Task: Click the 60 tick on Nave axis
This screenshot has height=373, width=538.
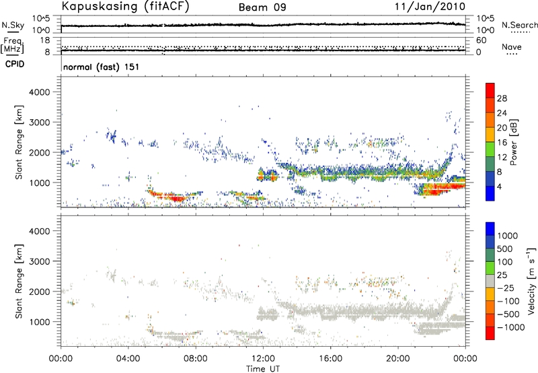Action: 481,40
